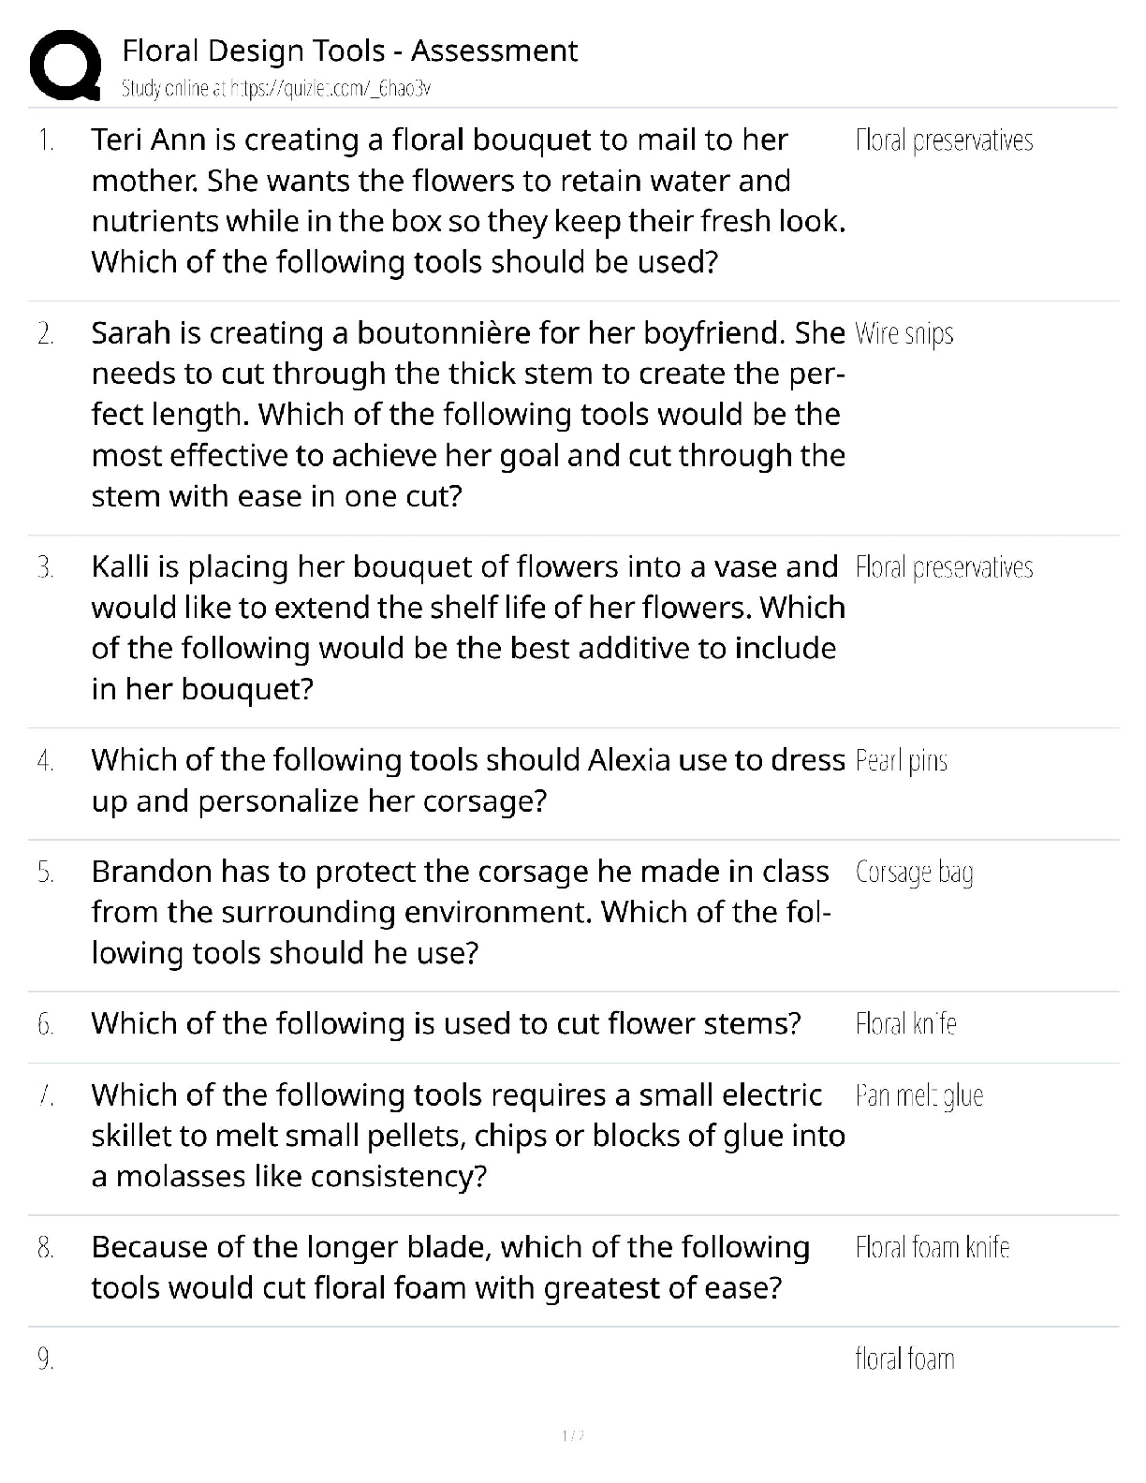
Task: Click the 'Floral knife' answer
Action: [905, 1024]
